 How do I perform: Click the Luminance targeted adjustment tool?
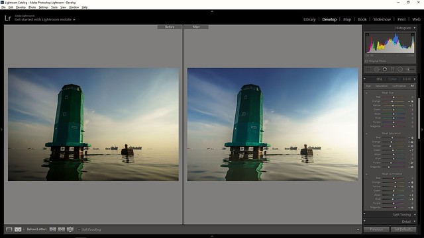pos(366,174)
